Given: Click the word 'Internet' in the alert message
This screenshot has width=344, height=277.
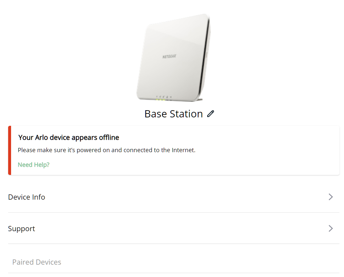Looking at the screenshot, I should (x=183, y=150).
